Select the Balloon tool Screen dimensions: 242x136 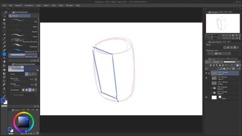click(x=4, y=92)
